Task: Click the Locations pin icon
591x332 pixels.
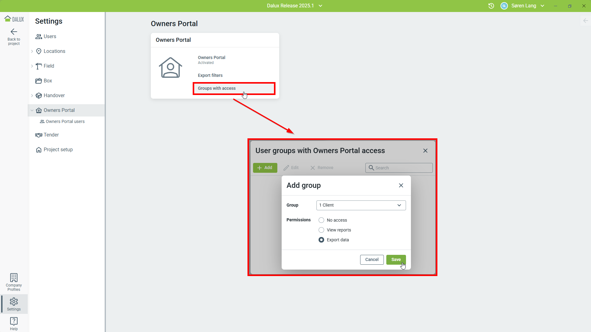Action: click(x=39, y=51)
